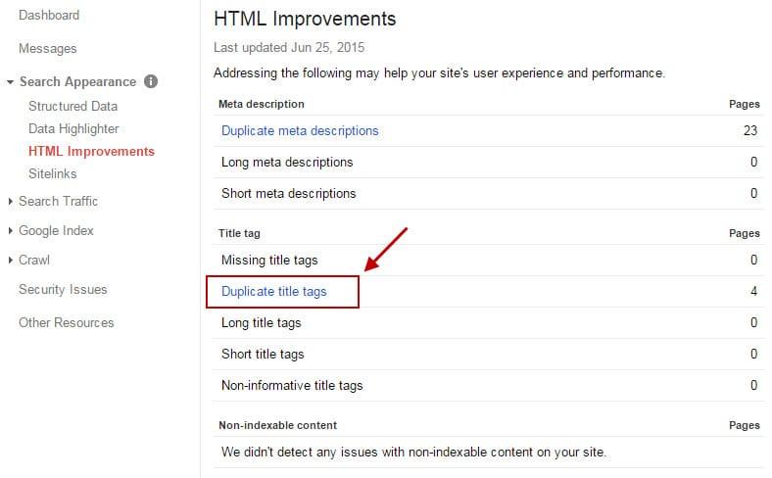Open Duplicate meta descriptions link
This screenshot has width=772, height=478.
click(x=300, y=131)
